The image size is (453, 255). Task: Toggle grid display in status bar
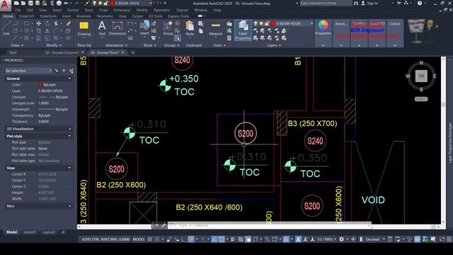click(150, 239)
